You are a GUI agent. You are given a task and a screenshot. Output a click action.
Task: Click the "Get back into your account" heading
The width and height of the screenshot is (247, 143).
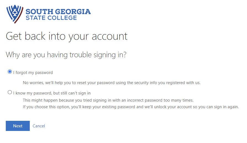click(x=67, y=36)
